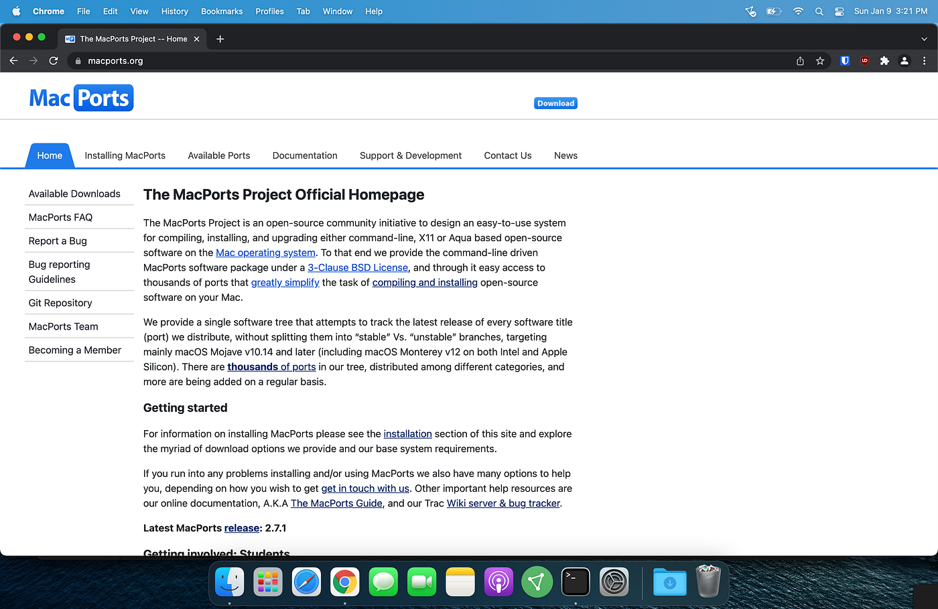Open the Documentation tab

click(x=305, y=155)
